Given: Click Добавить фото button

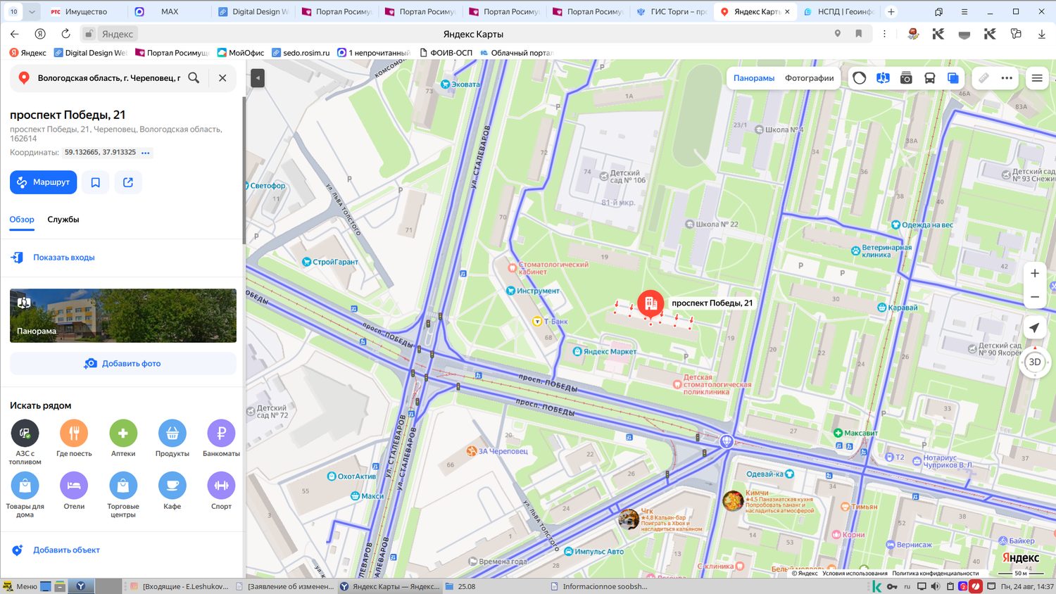Looking at the screenshot, I should (123, 364).
